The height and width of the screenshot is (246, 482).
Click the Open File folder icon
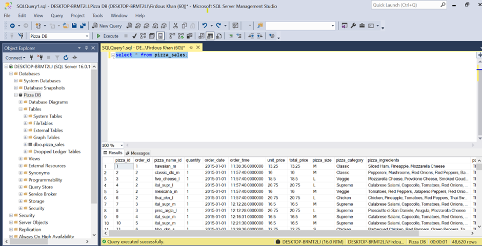[66, 26]
